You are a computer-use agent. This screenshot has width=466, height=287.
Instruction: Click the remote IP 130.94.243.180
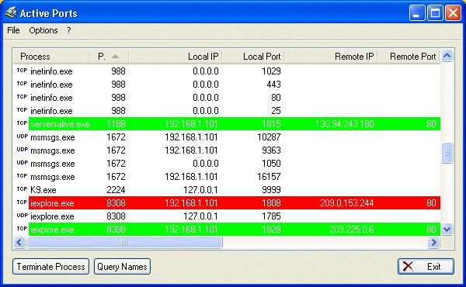(344, 124)
